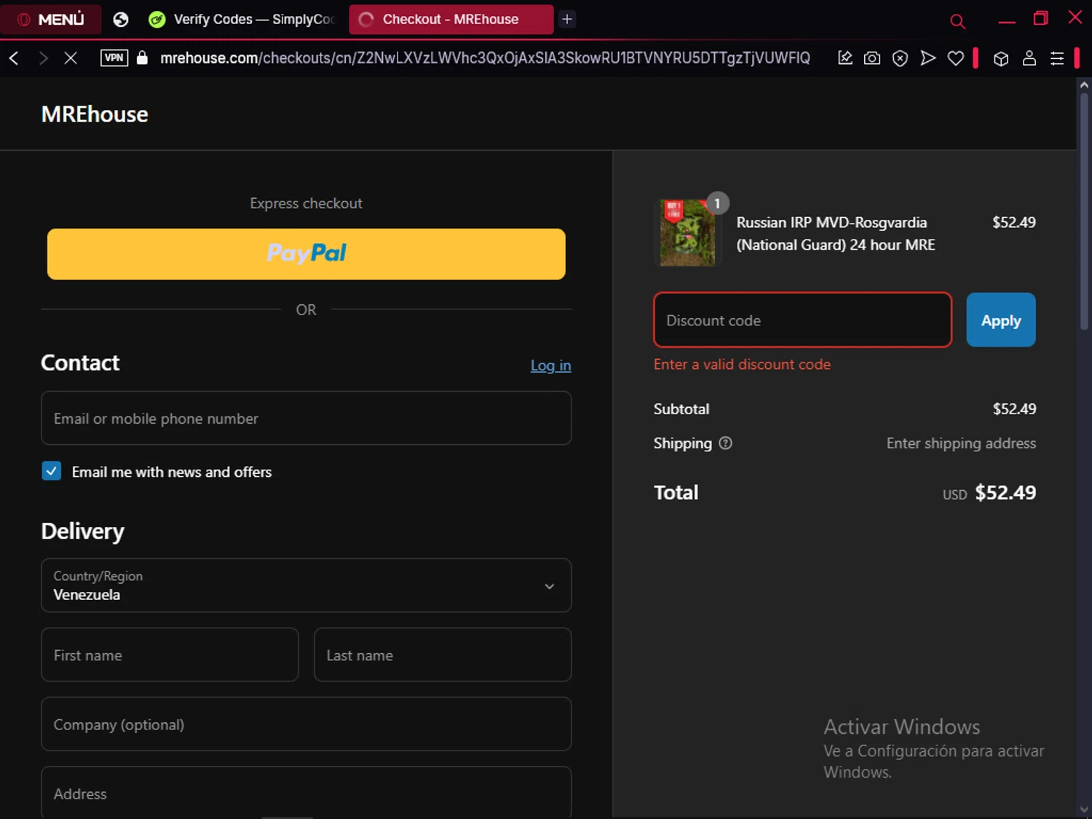Open the extensions cube icon
Screen dimensions: 1092x819
pos(1001,58)
